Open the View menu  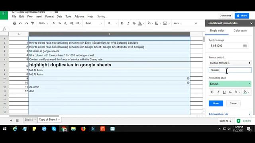click(30, 17)
